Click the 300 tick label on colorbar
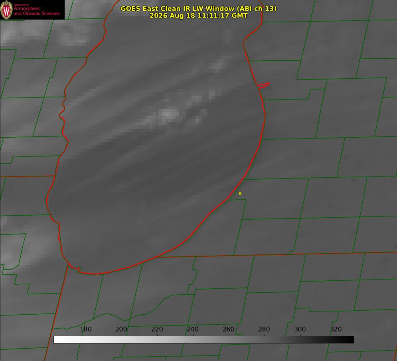Viewport: 397px width, 361px height. (x=300, y=329)
